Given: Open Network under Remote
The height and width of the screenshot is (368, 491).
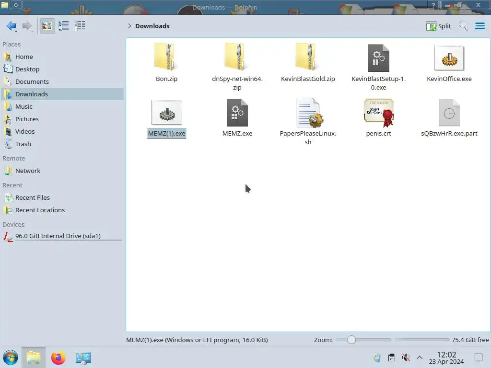Looking at the screenshot, I should (62, 171).
